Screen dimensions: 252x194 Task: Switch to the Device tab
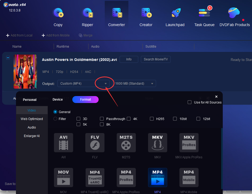[58, 100]
